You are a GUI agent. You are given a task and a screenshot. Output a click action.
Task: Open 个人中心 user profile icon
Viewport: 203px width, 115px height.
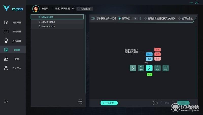[x=6, y=68]
